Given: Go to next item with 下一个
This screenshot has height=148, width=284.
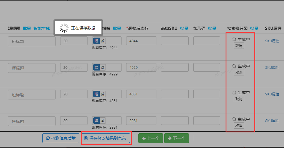Looking at the screenshot, I should pos(176,138).
